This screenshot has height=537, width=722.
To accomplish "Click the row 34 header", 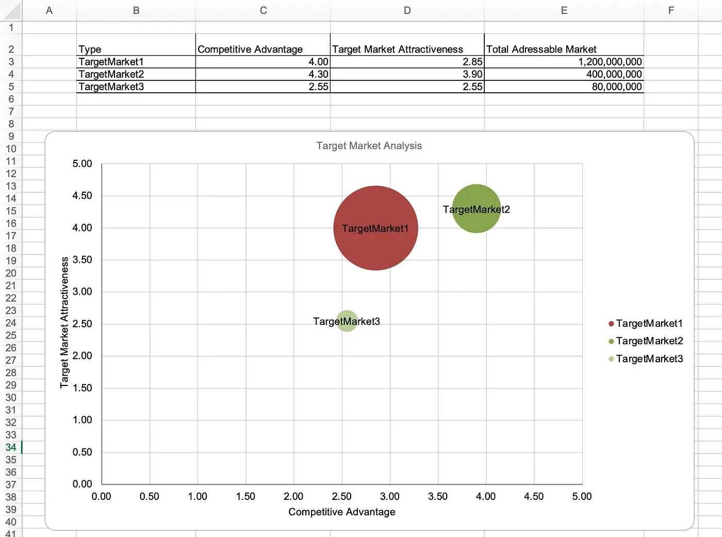I will pos(11,447).
